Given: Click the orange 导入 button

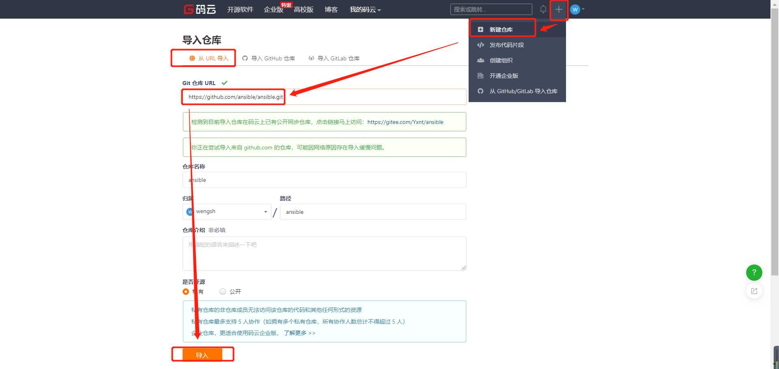Looking at the screenshot, I should [202, 354].
